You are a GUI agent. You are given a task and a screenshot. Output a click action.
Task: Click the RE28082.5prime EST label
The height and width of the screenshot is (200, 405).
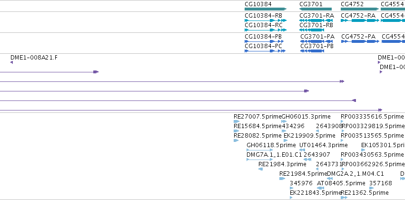pos(257,135)
